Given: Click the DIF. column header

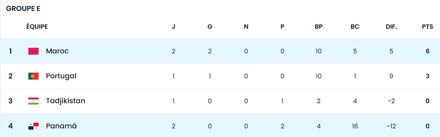Looking at the screenshot, I should click(x=391, y=27).
